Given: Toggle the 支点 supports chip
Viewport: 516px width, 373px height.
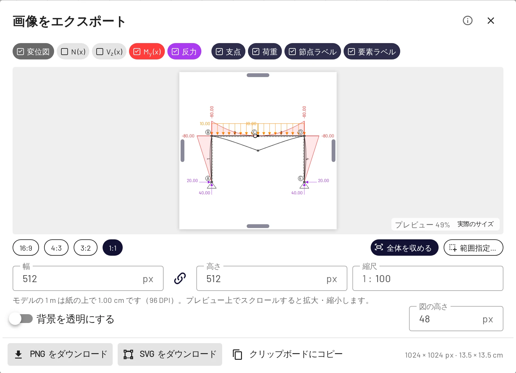Looking at the screenshot, I should tap(228, 52).
